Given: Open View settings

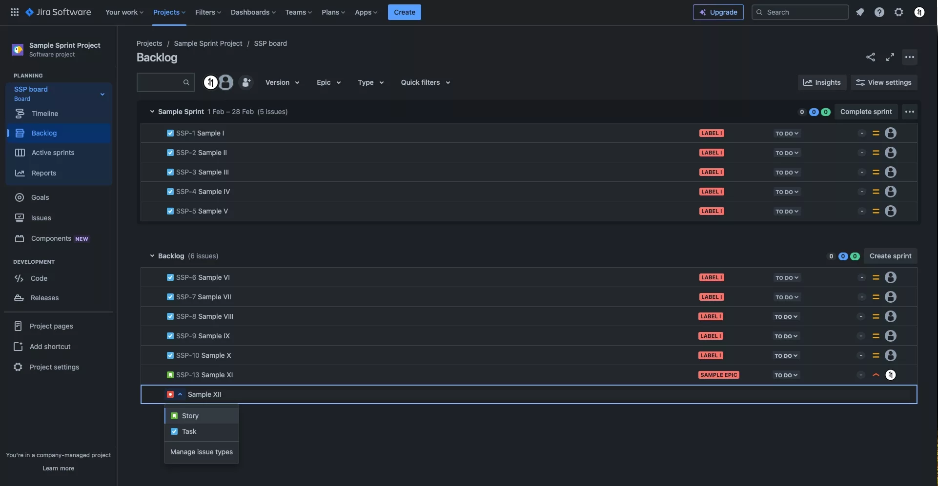Looking at the screenshot, I should tap(884, 82).
